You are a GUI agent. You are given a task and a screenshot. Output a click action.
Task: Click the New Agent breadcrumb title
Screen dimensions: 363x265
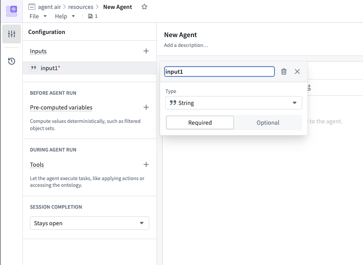(x=118, y=7)
